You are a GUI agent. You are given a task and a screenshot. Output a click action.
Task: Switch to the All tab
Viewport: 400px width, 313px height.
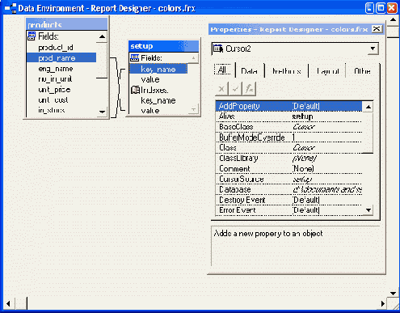(x=222, y=70)
